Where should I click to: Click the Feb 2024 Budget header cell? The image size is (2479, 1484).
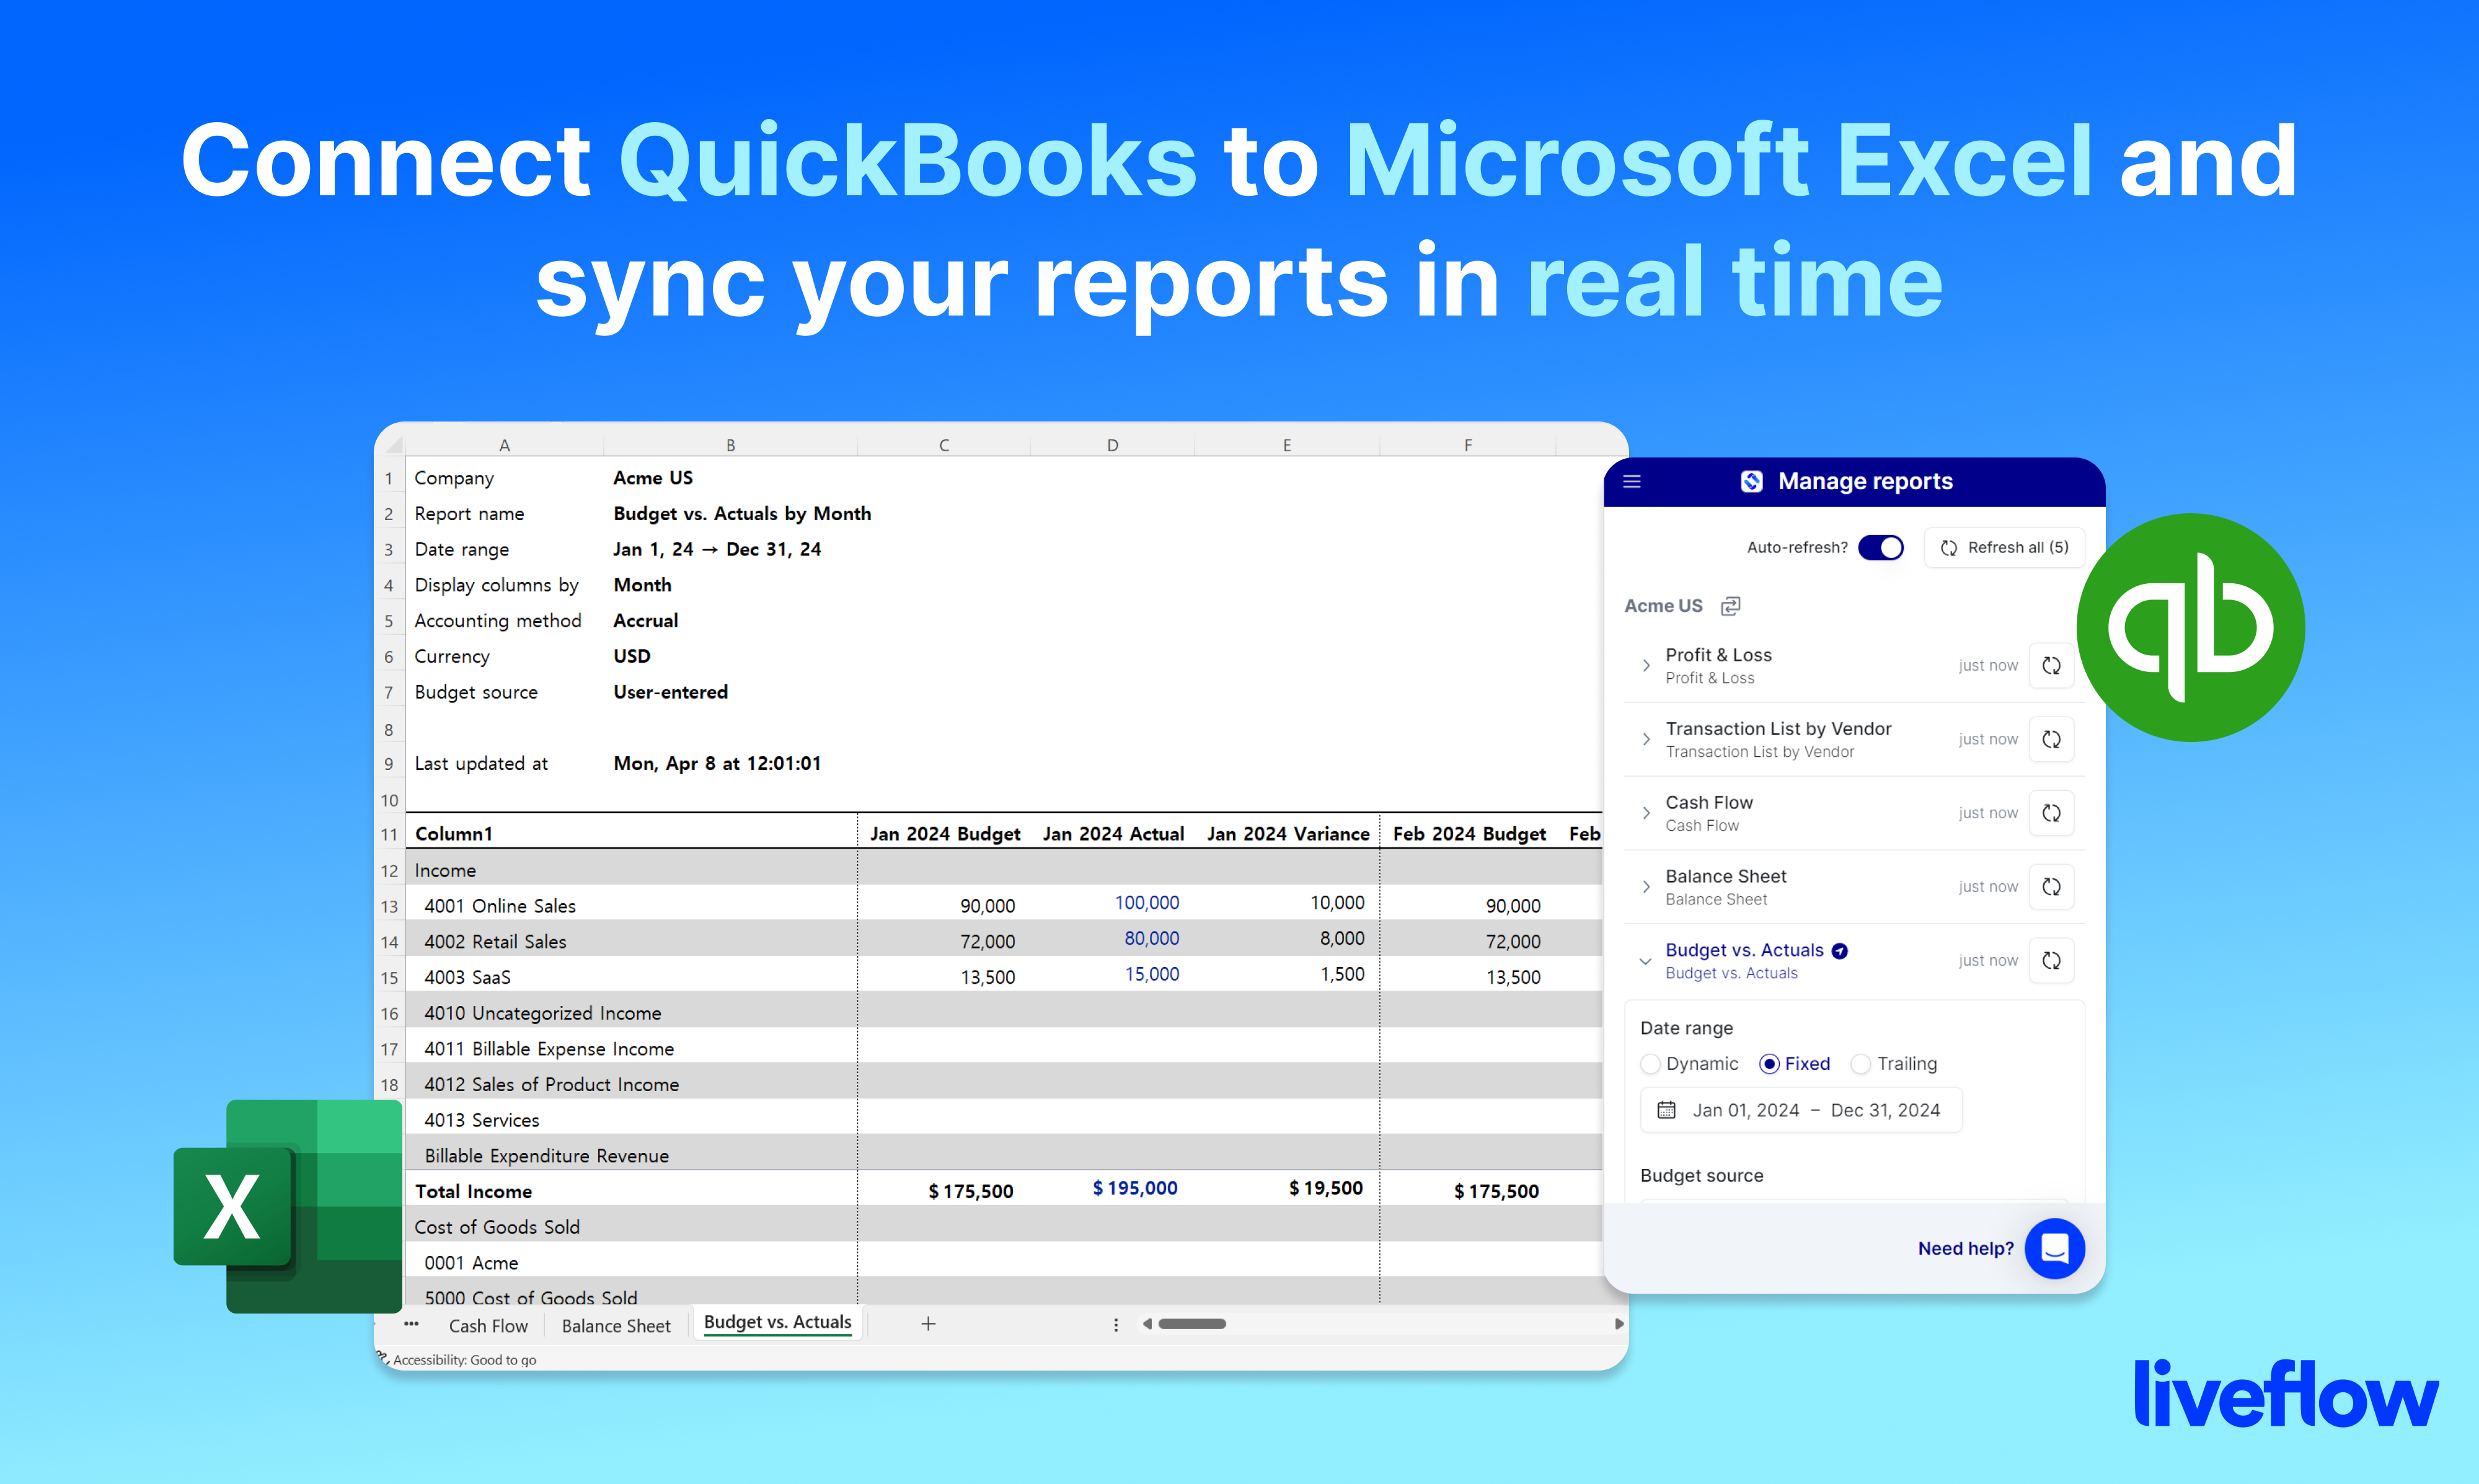click(x=1469, y=834)
